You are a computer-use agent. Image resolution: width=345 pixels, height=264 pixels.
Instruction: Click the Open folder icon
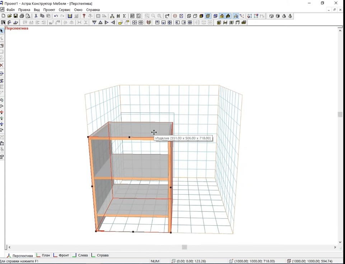click(x=10, y=16)
